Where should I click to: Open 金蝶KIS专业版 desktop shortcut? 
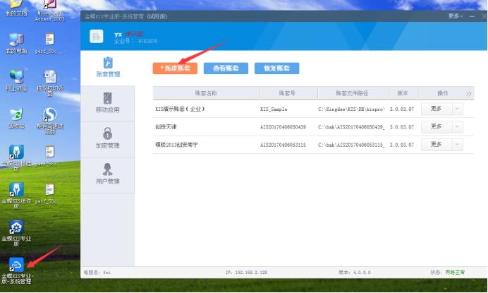(x=16, y=233)
